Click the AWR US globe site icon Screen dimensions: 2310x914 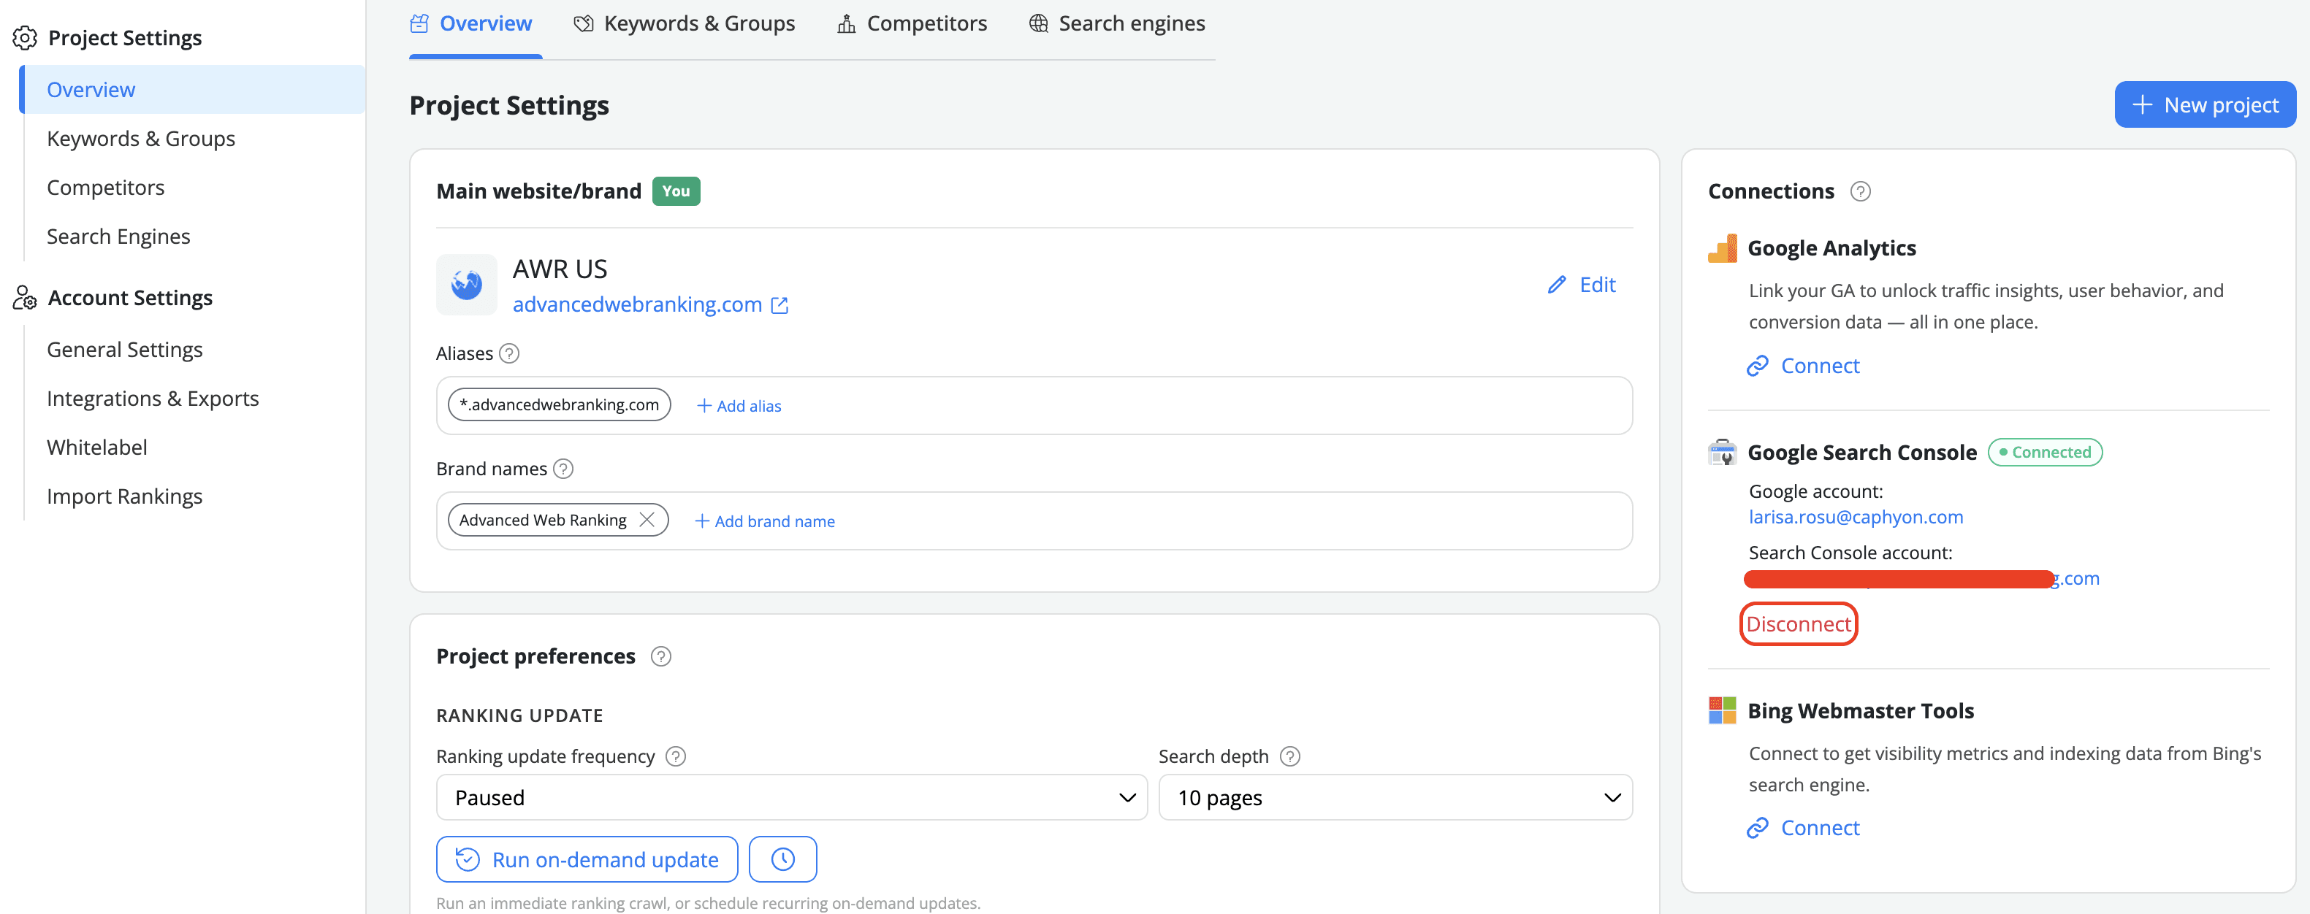pos(466,285)
